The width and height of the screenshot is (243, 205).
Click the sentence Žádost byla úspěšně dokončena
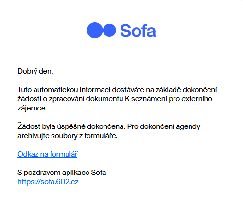(71, 126)
